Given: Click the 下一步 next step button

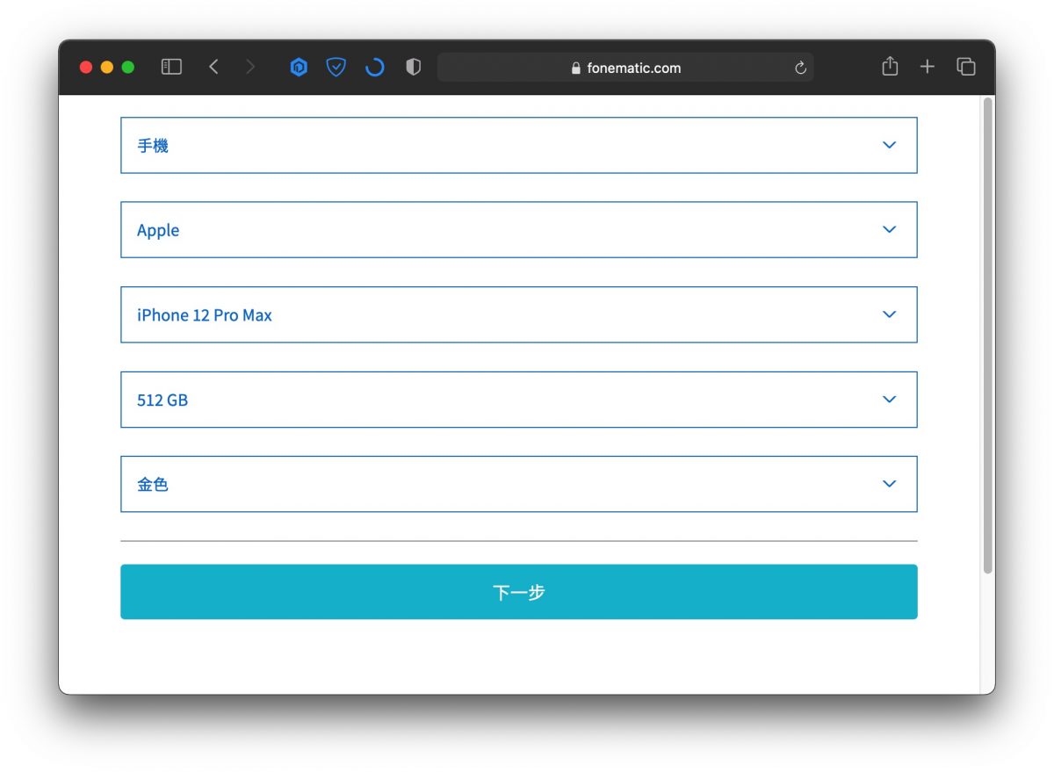Looking at the screenshot, I should pos(519,592).
